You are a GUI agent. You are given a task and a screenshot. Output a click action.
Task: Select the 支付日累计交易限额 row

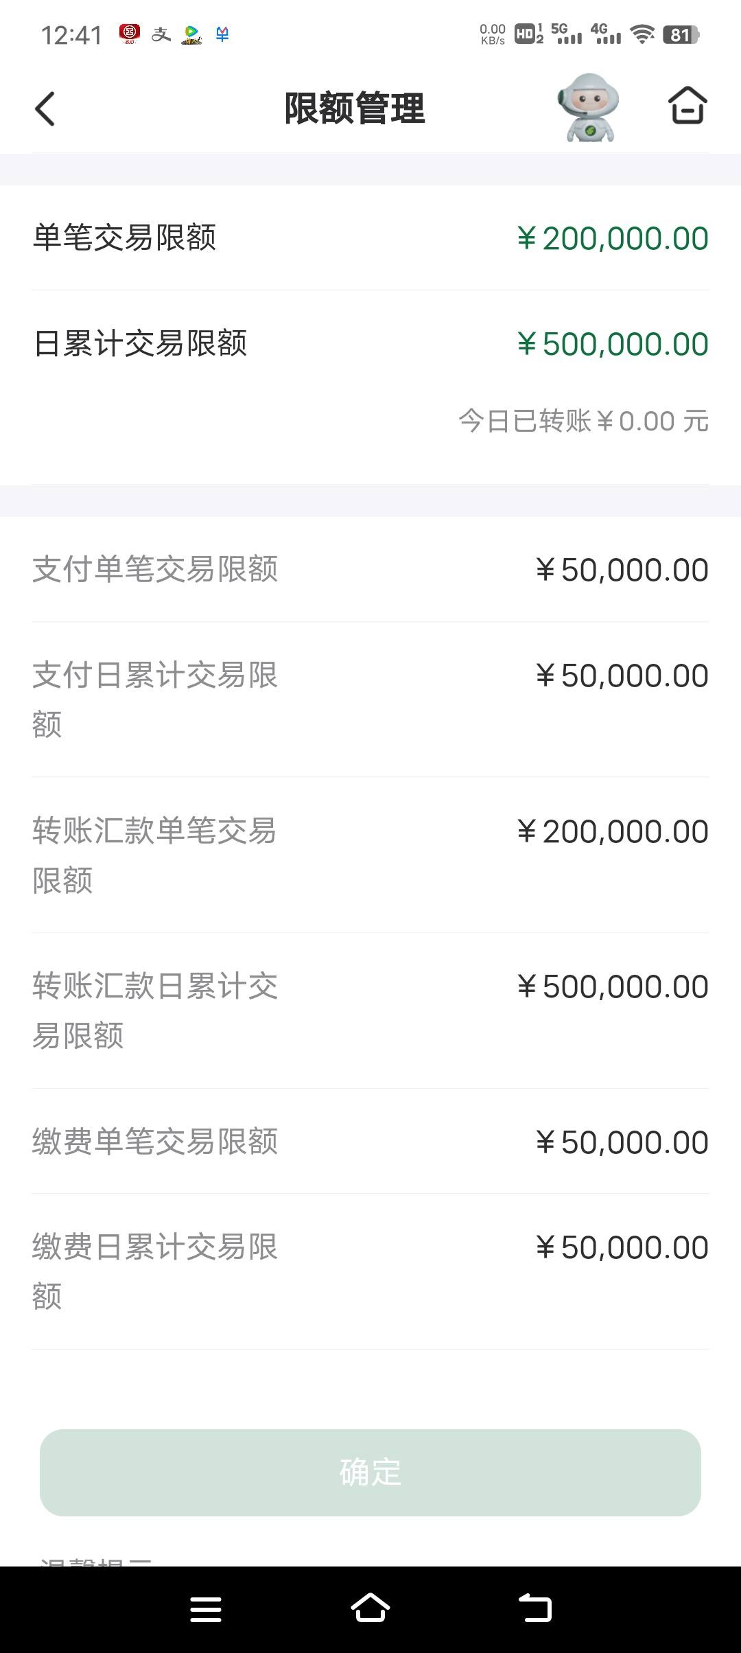[370, 700]
